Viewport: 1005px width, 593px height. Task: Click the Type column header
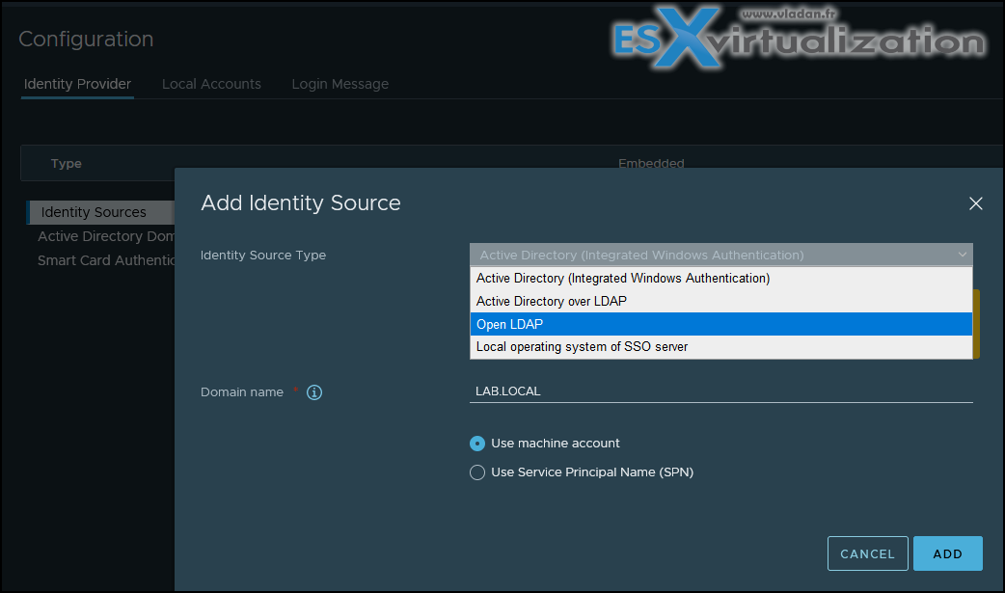click(67, 164)
